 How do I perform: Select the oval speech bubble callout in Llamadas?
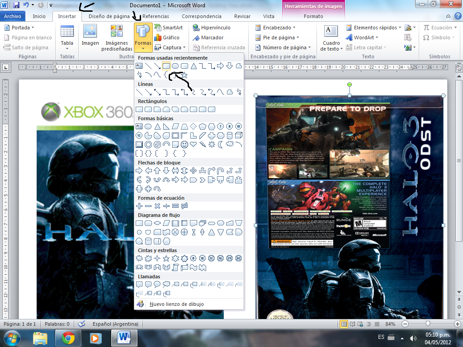[x=157, y=285]
